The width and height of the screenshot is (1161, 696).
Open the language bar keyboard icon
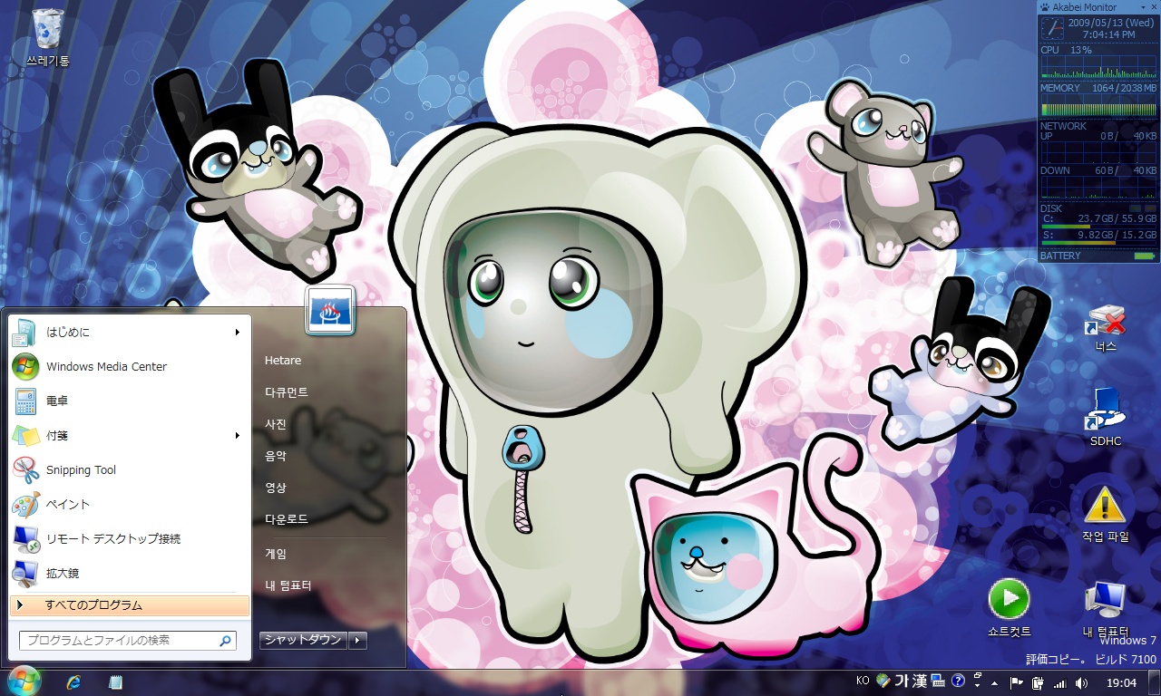(939, 681)
